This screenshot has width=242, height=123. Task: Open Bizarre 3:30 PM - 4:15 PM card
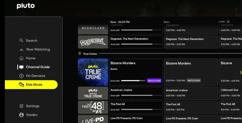231,72
